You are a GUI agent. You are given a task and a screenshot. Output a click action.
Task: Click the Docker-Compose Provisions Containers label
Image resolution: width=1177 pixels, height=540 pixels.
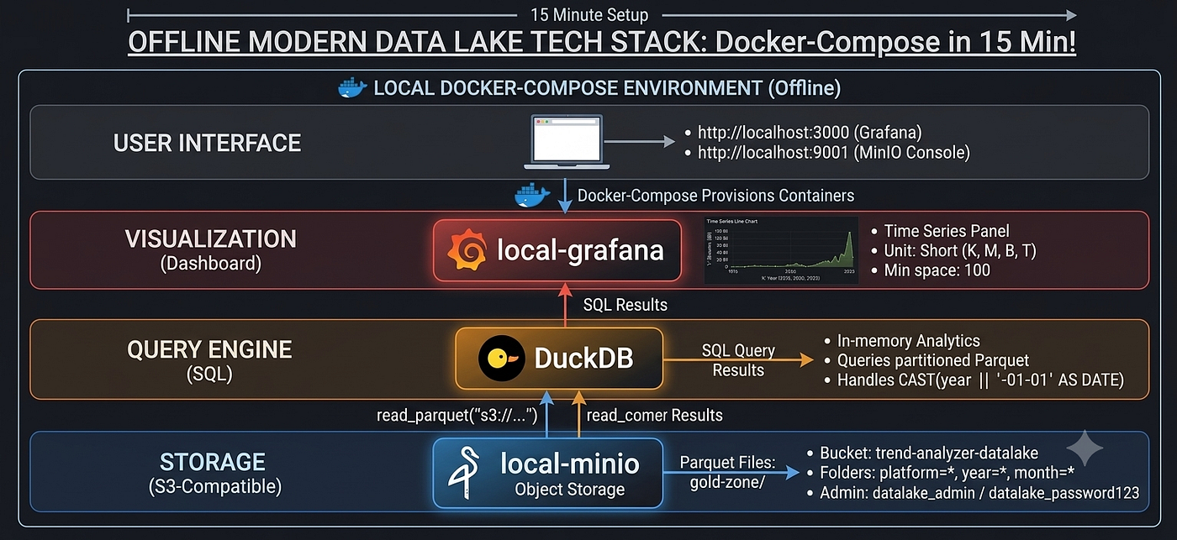click(x=715, y=196)
